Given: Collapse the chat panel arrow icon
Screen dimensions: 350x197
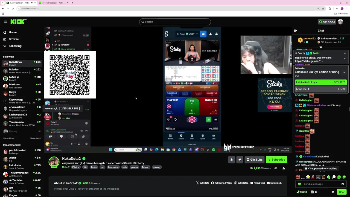Looking at the screenshot, I should pyautogui.click(x=295, y=31).
